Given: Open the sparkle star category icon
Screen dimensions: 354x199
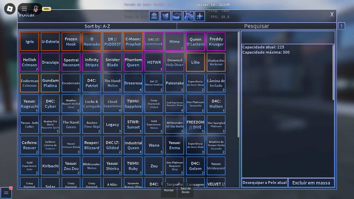Looking at the screenshot, I should (200, 16).
